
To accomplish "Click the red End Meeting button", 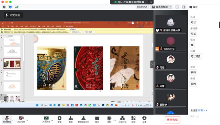I will tap(172, 120).
